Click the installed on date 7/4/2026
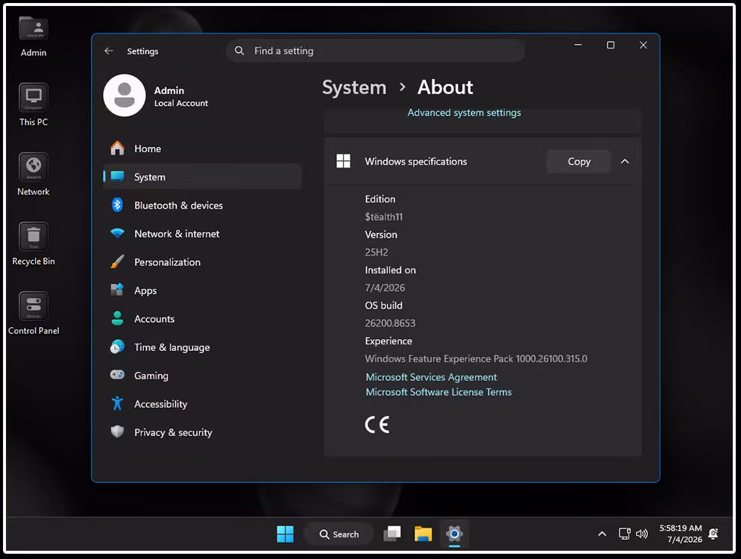Image resolution: width=741 pixels, height=559 pixels. click(385, 288)
